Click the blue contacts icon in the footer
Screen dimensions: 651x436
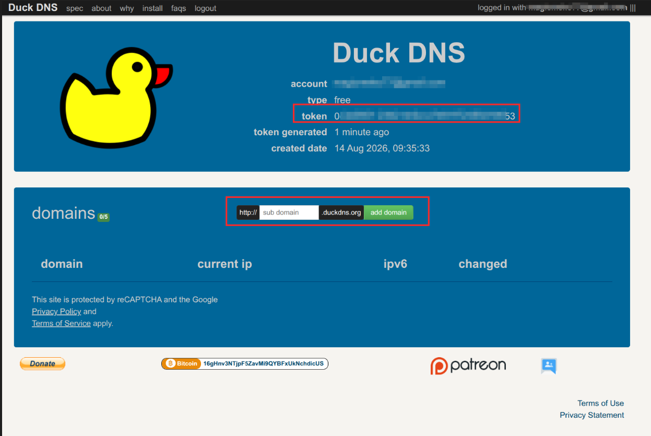(x=549, y=366)
